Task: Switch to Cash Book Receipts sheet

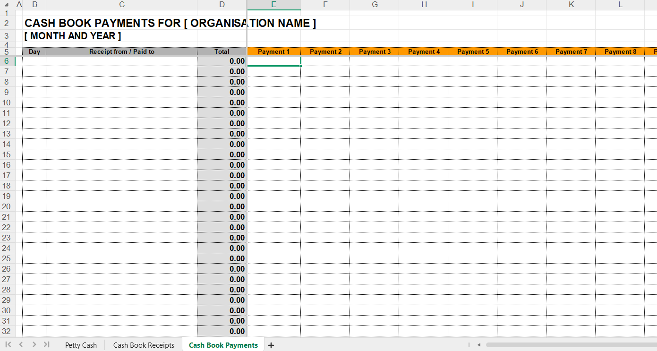Action: [x=144, y=345]
